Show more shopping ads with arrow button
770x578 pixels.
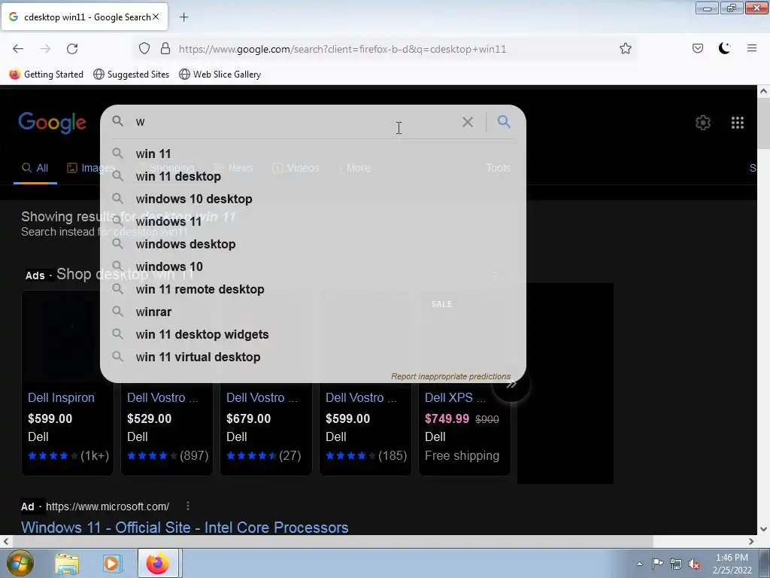511,384
